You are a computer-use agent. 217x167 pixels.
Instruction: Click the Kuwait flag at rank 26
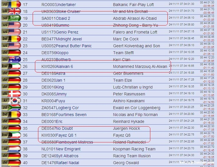pyautogui.click(x=14, y=66)
